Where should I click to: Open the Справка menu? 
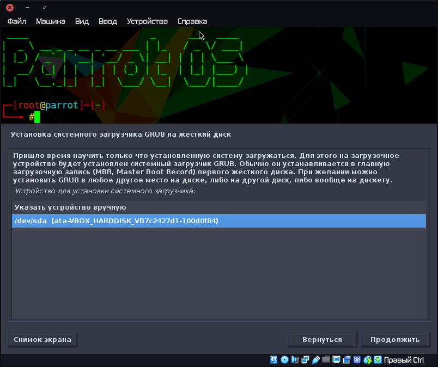click(x=192, y=21)
